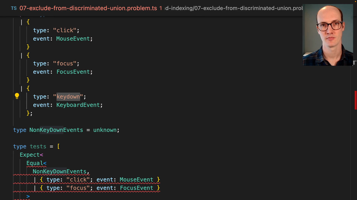
Task: Click NonKeyDownEvents in the type declaration
Action: 56,130
